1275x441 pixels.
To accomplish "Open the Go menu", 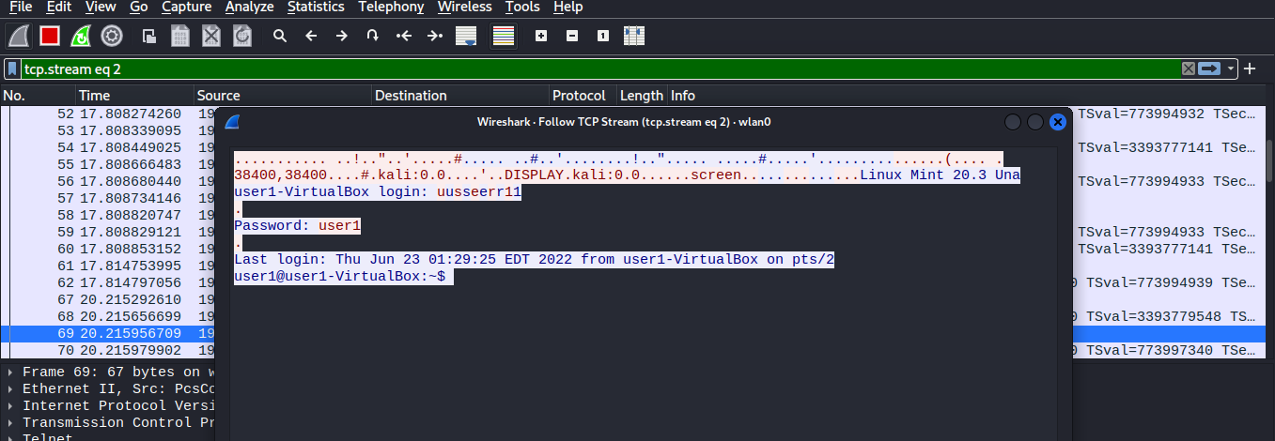I will [x=139, y=7].
